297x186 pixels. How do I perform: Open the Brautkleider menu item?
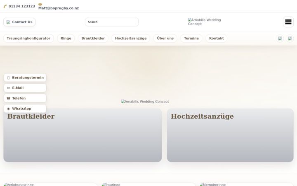[93, 38]
